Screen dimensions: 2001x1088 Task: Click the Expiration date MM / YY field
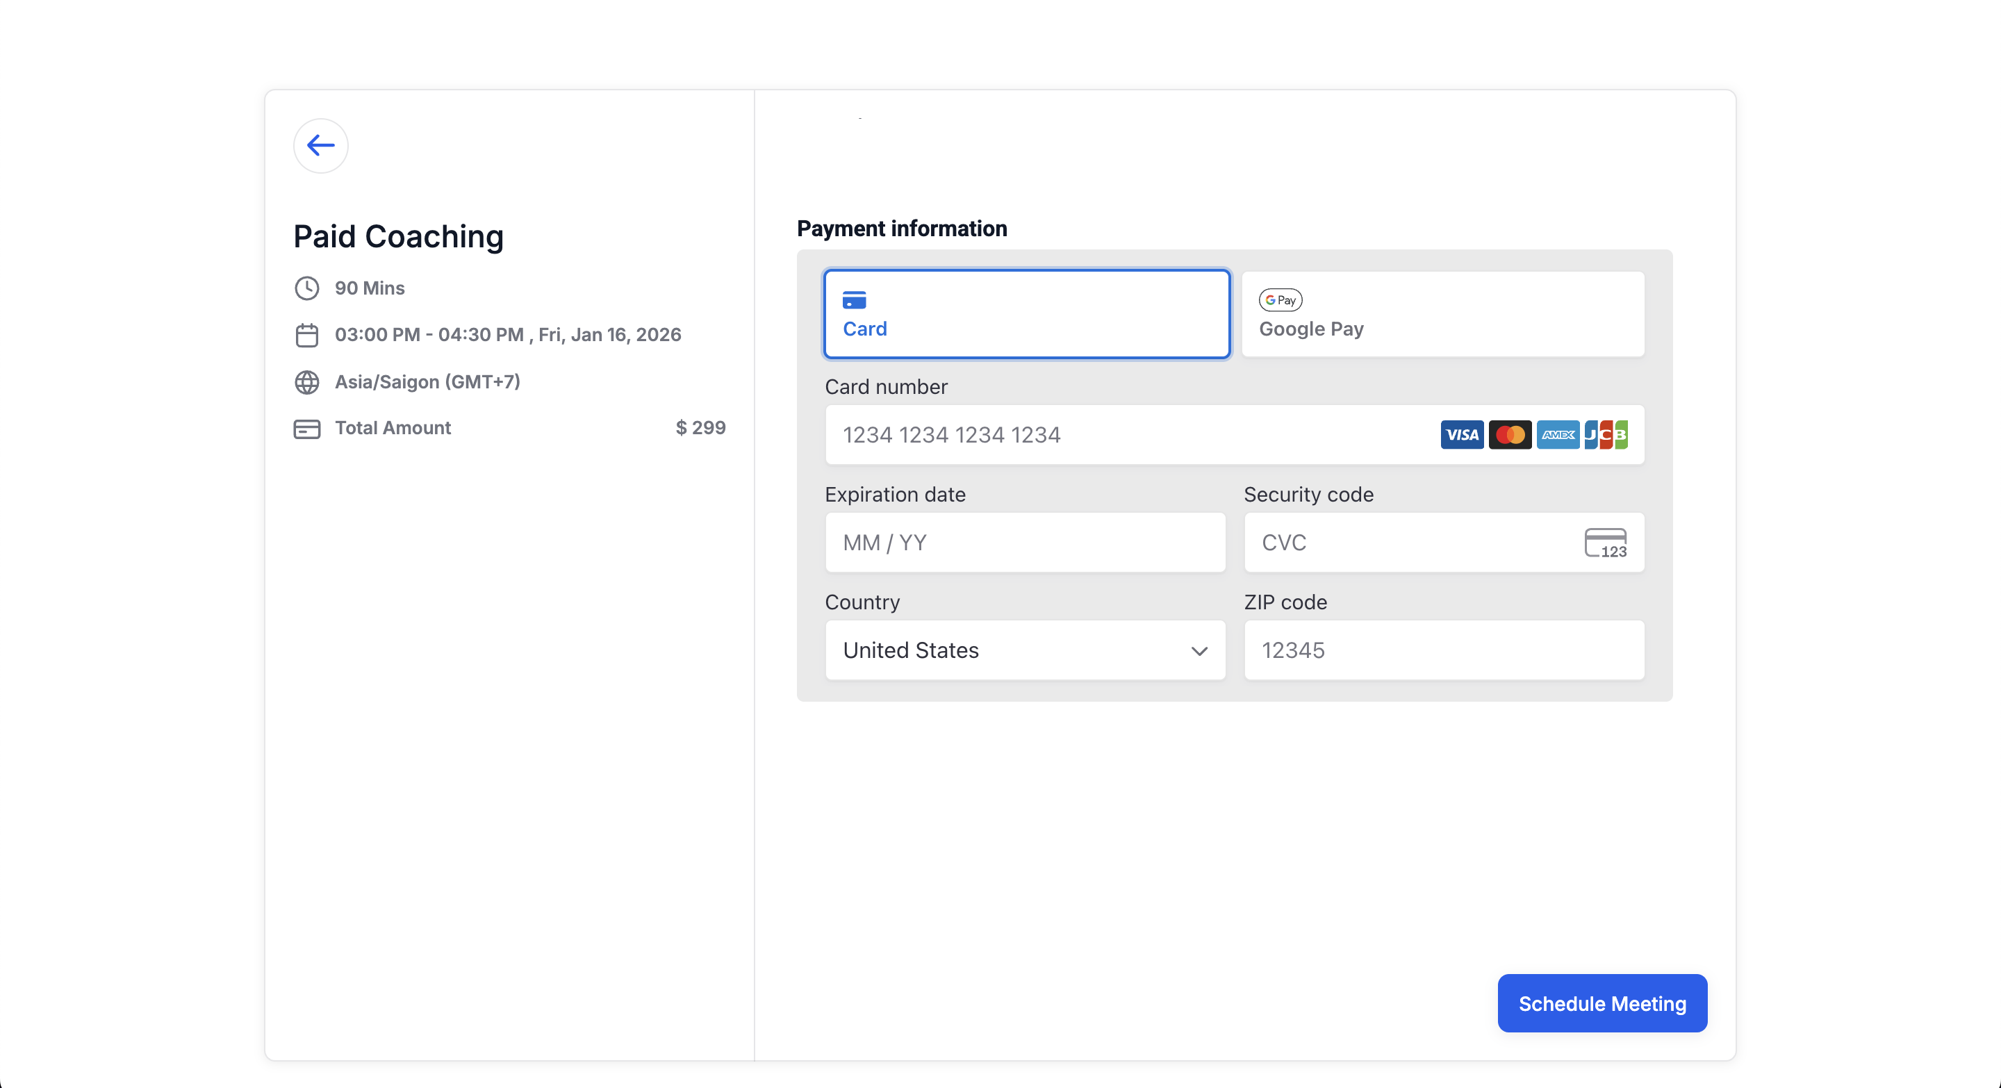(x=1025, y=543)
